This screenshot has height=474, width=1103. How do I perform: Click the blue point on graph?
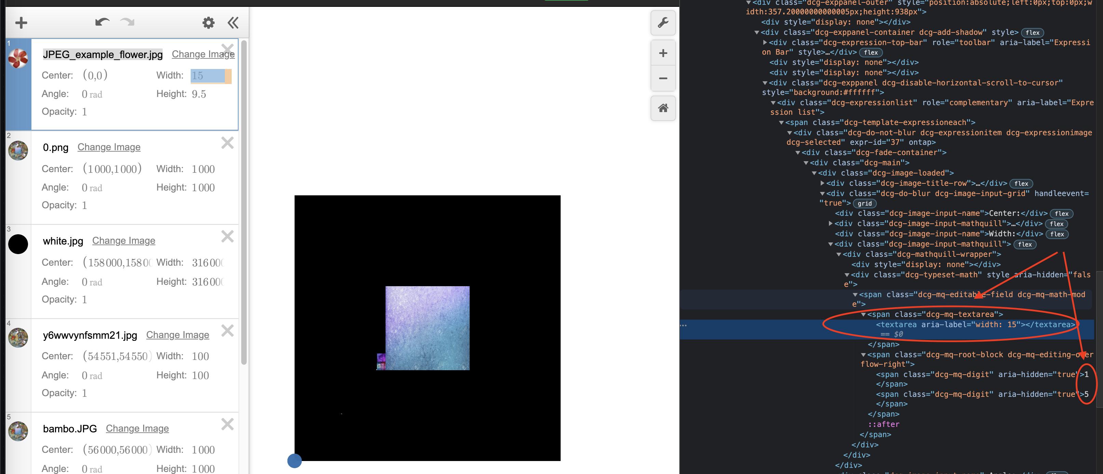click(x=295, y=461)
